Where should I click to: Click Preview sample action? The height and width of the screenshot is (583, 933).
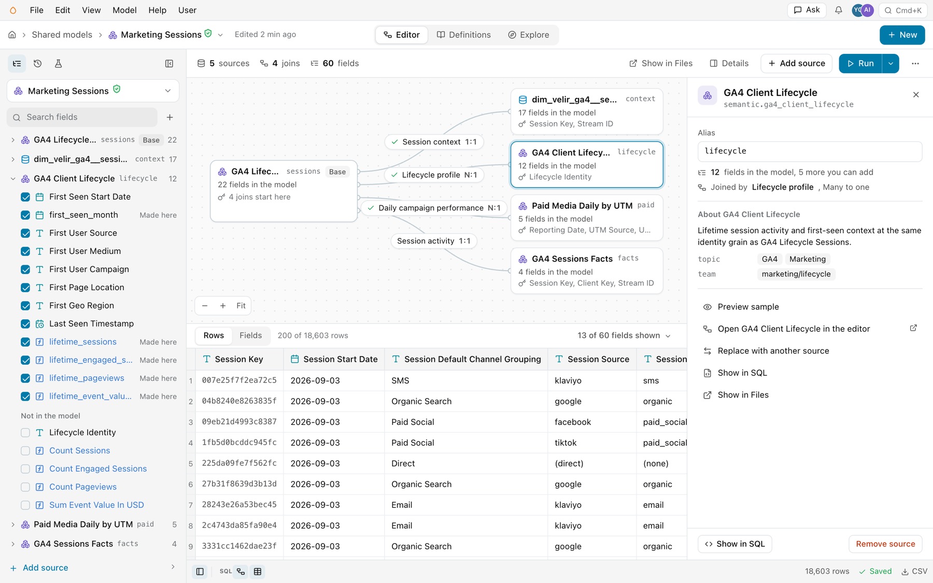click(747, 307)
